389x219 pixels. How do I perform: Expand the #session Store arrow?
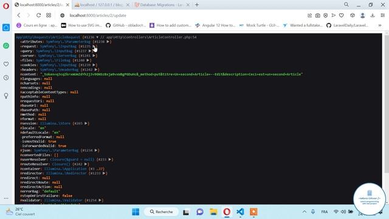(x=86, y=123)
